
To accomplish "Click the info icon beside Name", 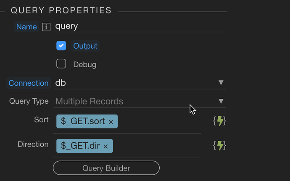I will 46,27.
